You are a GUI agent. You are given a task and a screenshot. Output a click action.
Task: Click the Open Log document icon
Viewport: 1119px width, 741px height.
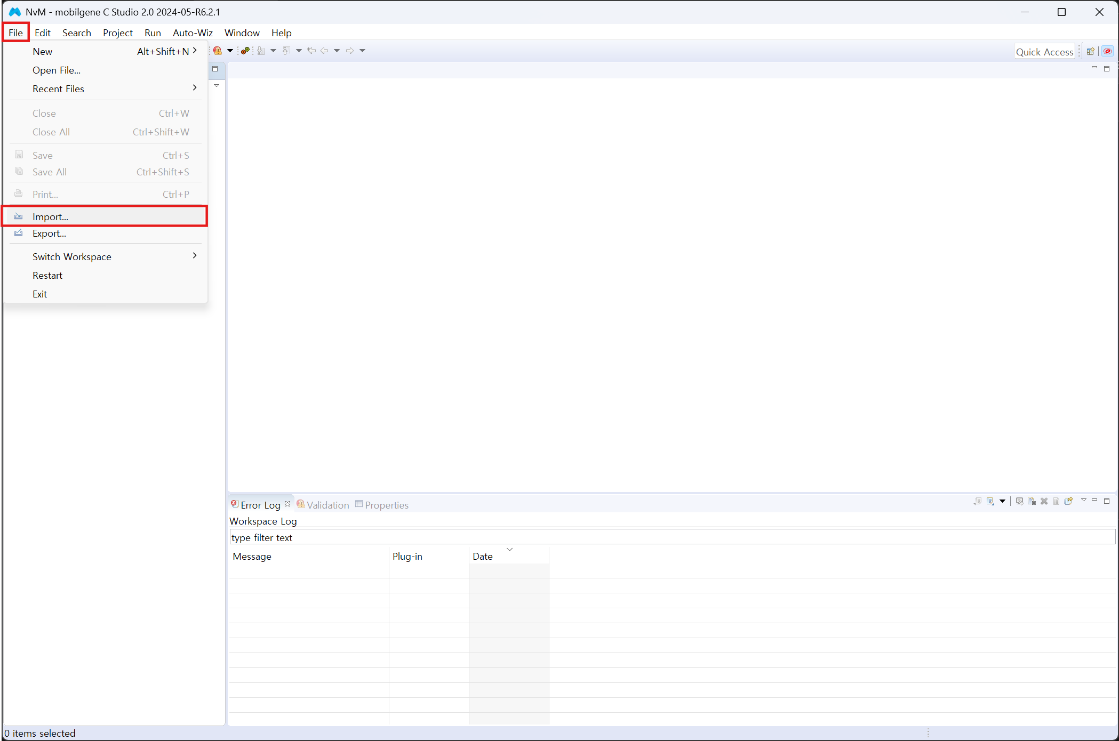pyautogui.click(x=1057, y=501)
